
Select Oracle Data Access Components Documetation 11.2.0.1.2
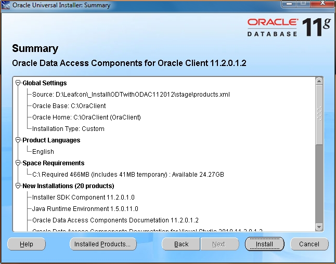(x=115, y=220)
